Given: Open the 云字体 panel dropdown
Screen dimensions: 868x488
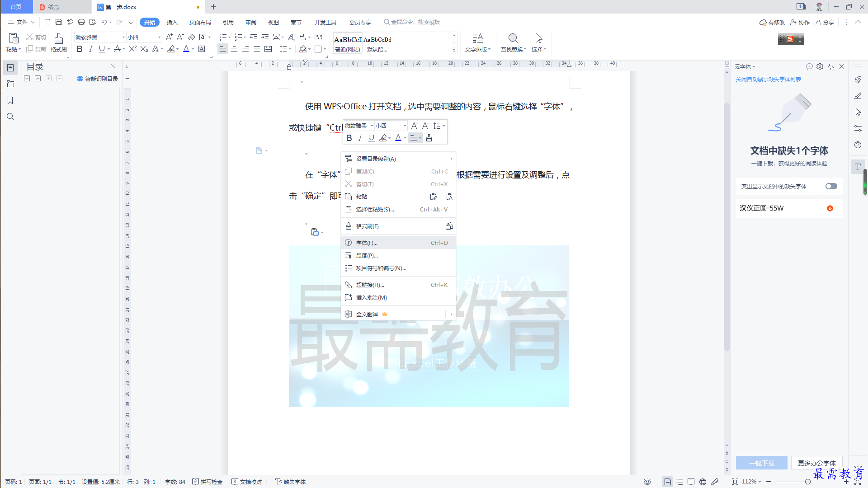Looking at the screenshot, I should click(x=745, y=66).
